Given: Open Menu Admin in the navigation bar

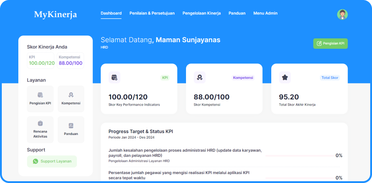Looking at the screenshot, I should (265, 13).
